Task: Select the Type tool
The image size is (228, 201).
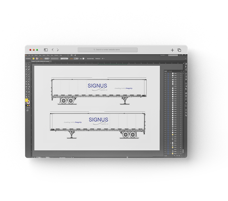Action: 26,72
